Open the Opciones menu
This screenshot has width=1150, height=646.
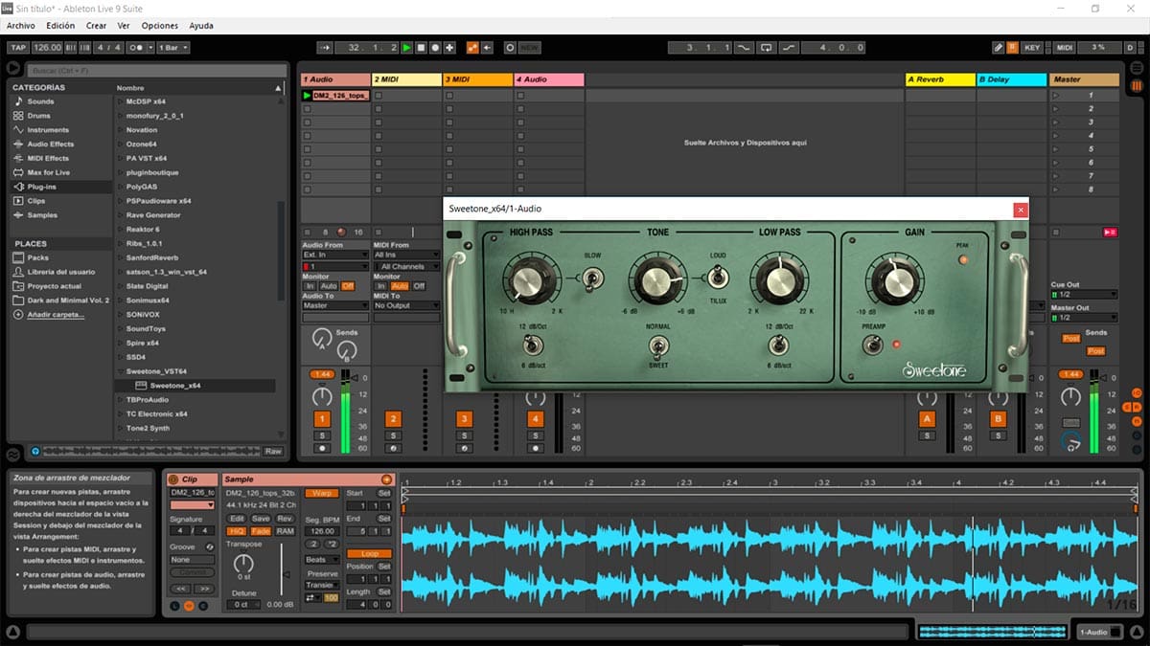159,26
